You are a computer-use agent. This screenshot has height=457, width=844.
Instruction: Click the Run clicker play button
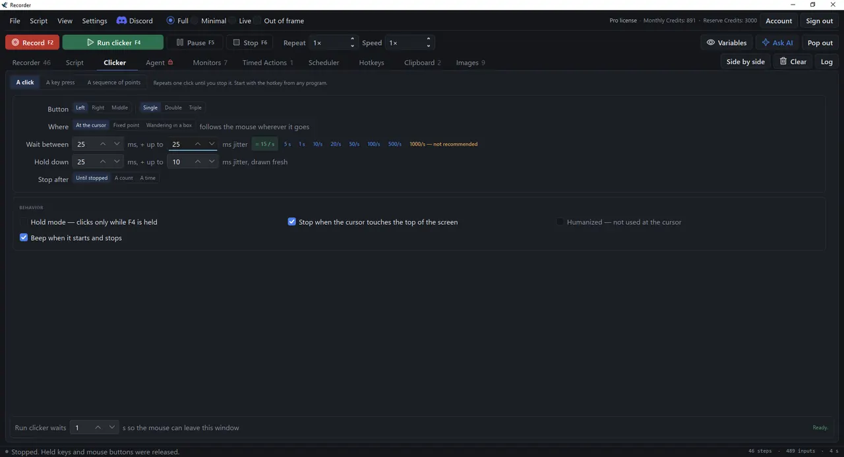point(113,42)
